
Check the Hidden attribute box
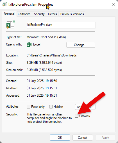click(51, 107)
